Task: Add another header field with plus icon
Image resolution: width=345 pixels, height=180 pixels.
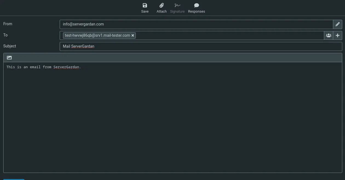Action: pyautogui.click(x=338, y=35)
